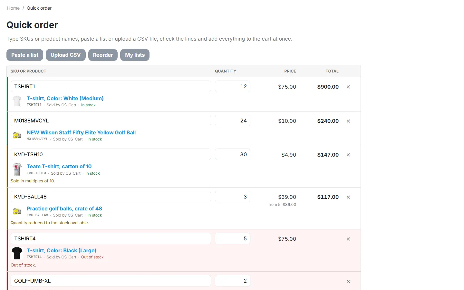Viewport: 464px width, 290px height.
Task: Edit the KVD-BALL48 quantity field
Action: [x=233, y=197]
